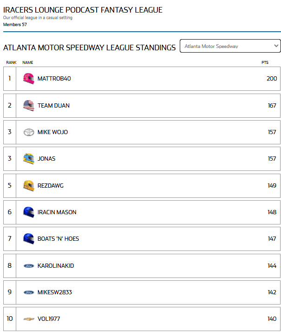The height and width of the screenshot is (332, 281).
Task: Click MIKESW2833's Ford logo icon
Action: (29, 292)
